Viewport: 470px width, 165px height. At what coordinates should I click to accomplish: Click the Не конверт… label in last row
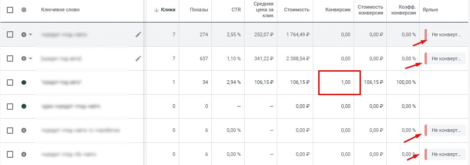(445, 155)
